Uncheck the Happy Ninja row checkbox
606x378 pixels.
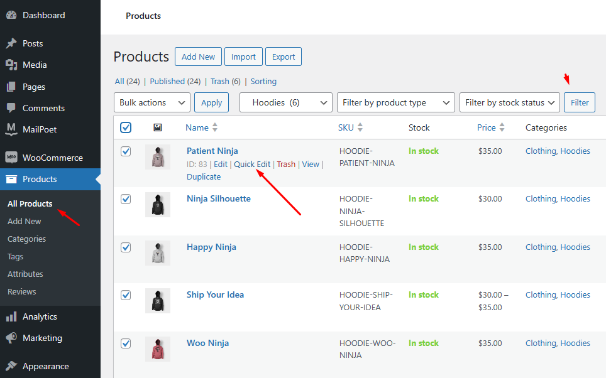(126, 247)
